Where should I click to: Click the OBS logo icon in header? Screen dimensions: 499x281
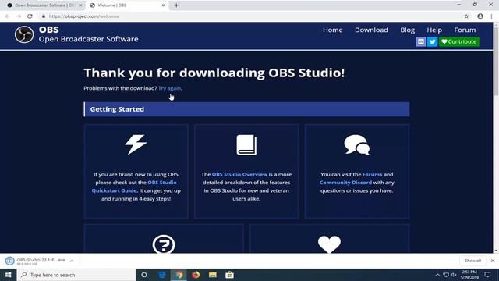click(x=24, y=34)
